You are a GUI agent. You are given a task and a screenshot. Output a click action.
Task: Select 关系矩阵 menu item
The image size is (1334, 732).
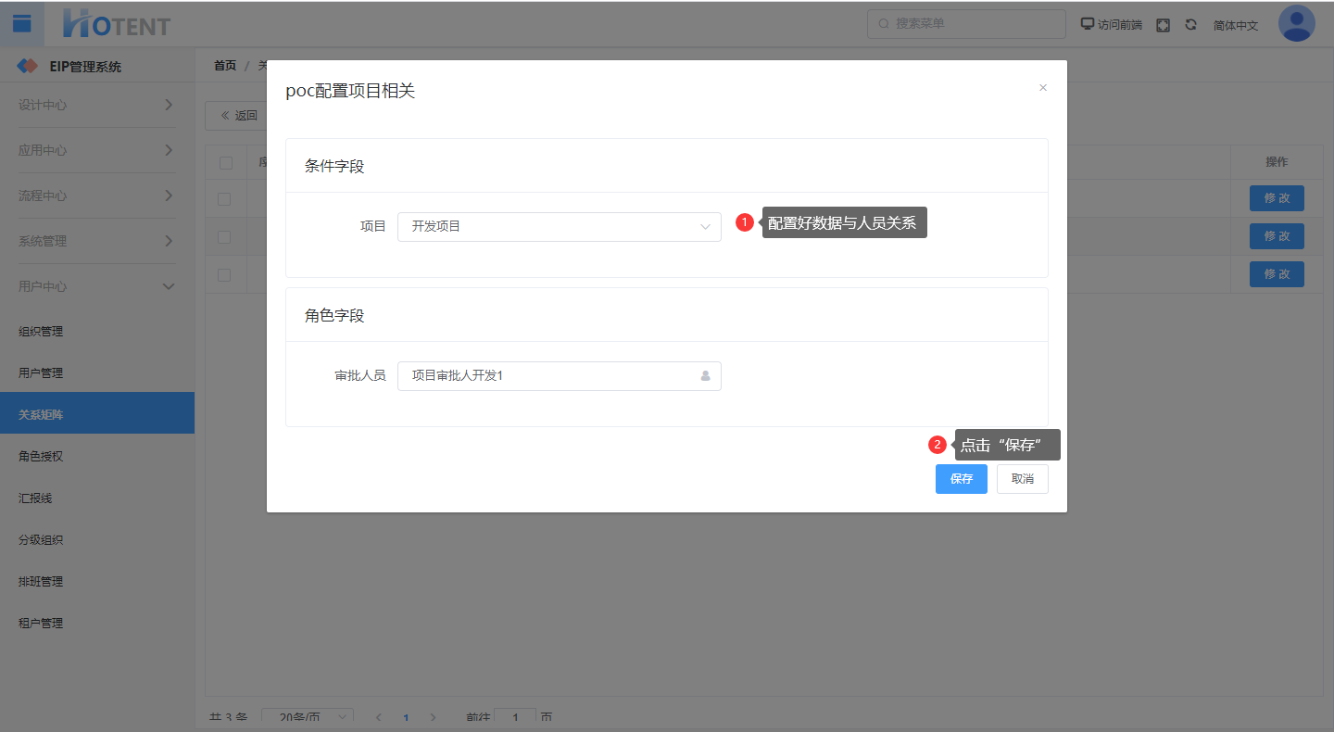click(97, 413)
